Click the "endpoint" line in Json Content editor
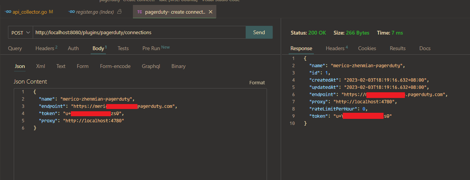 (x=108, y=106)
